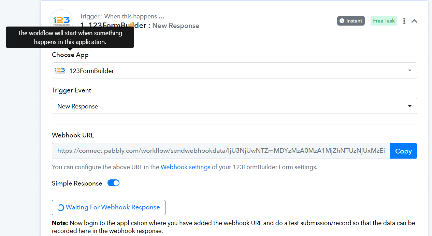The height and width of the screenshot is (236, 432).
Task: Open the Trigger Event dropdown
Action: [x=234, y=106]
